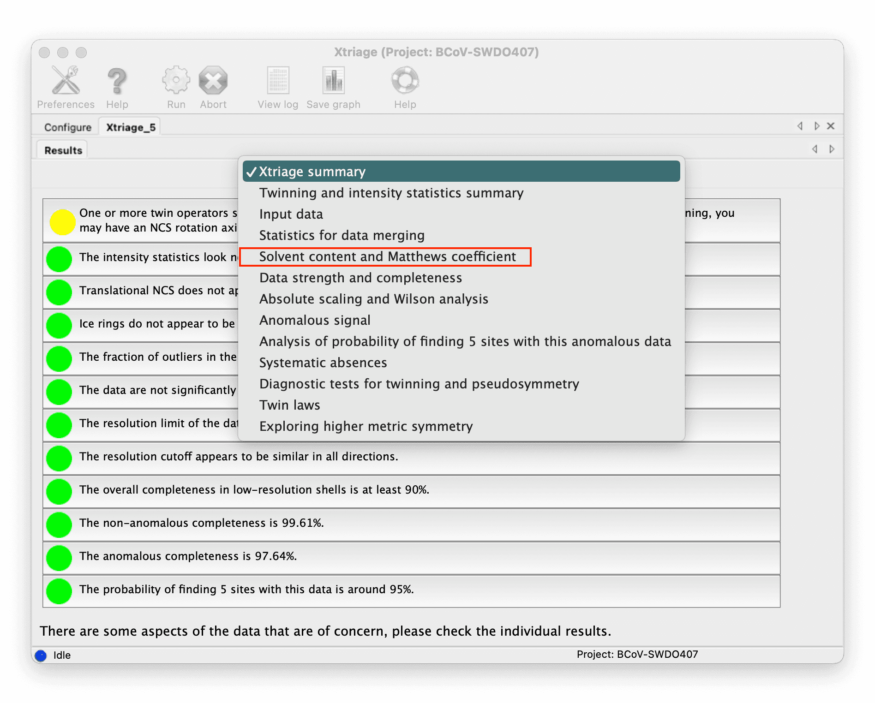Close the Xtriage_5 tab with the X
Screen dimensions: 875x703
pyautogui.click(x=831, y=126)
